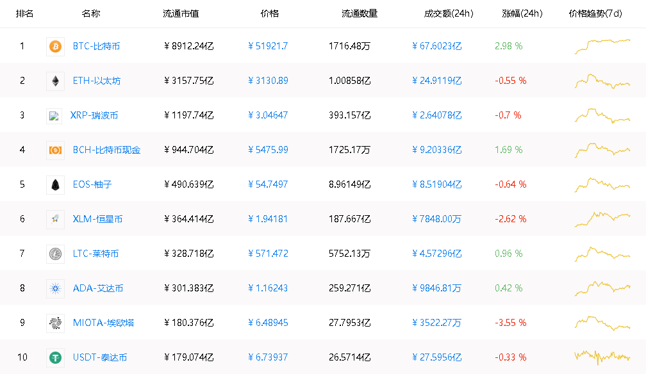Image resolution: width=646 pixels, height=374 pixels.
Task: Click the EOS coin icon
Action: 55,184
